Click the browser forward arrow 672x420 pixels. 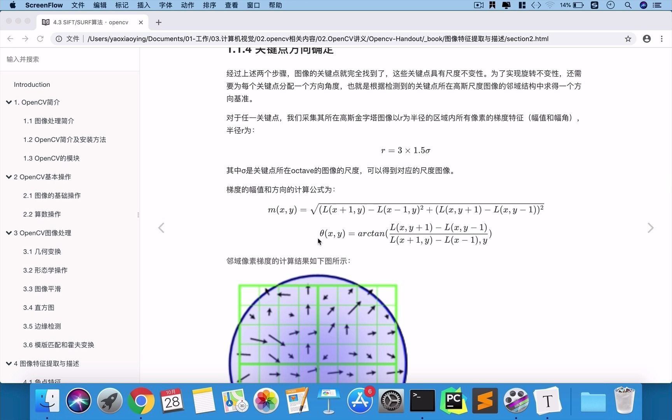click(x=25, y=38)
